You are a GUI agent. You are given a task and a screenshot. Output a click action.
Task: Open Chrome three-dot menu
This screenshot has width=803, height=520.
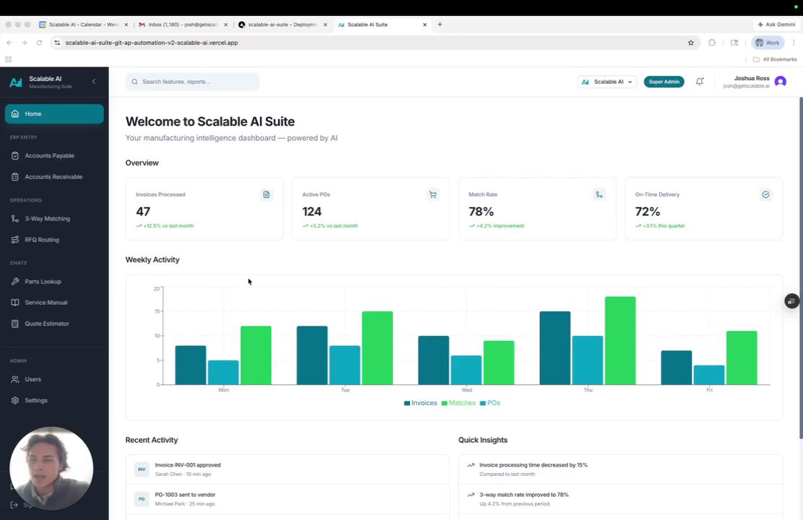[x=794, y=43]
